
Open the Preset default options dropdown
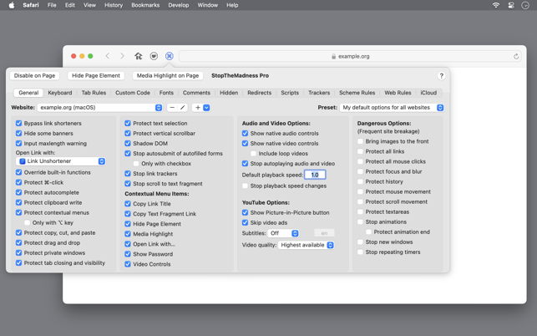click(392, 108)
